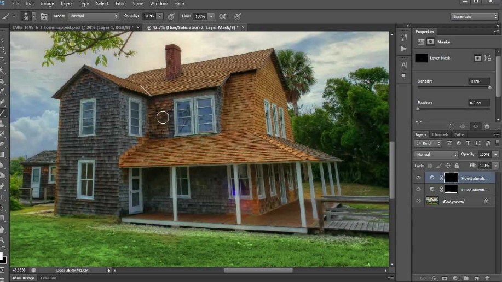
Task: Hide the Background layer
Action: click(x=418, y=201)
